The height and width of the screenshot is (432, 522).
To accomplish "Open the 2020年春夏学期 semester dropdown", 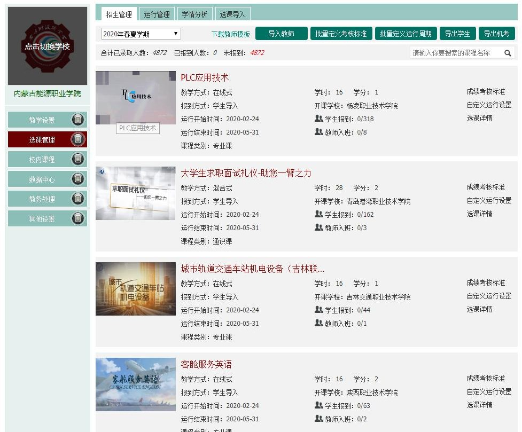I will (x=141, y=33).
